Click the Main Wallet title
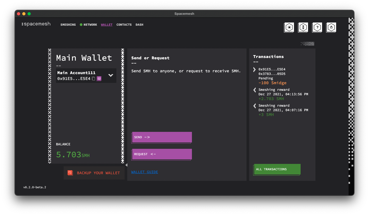This screenshot has height=215, width=369. 84,58
